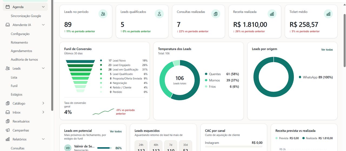Image resolution: width=346 pixels, height=151 pixels.
Task: Click the Atendente IA inbox icon
Action: (x=8, y=25)
